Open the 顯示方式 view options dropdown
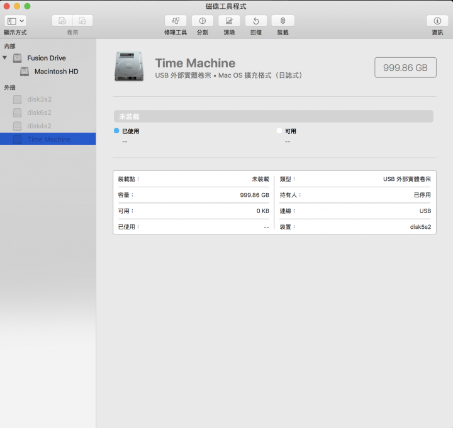 (x=15, y=21)
